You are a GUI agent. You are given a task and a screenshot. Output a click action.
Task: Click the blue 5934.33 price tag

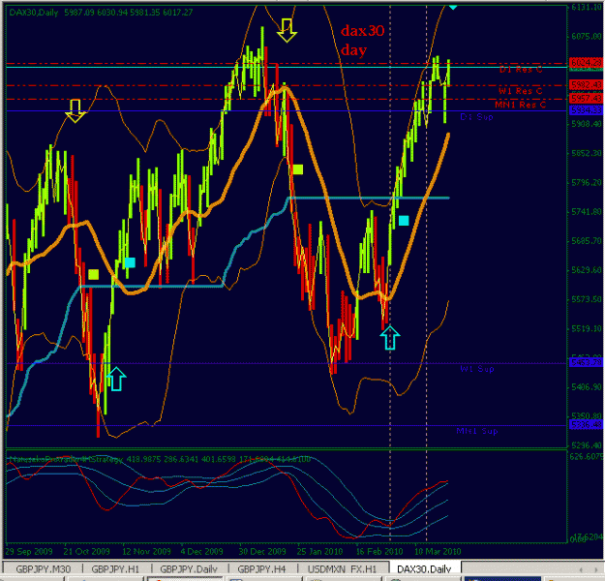(587, 110)
